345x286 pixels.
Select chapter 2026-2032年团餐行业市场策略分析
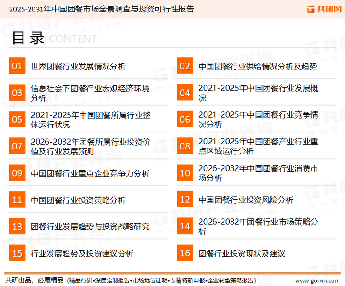coord(259,226)
